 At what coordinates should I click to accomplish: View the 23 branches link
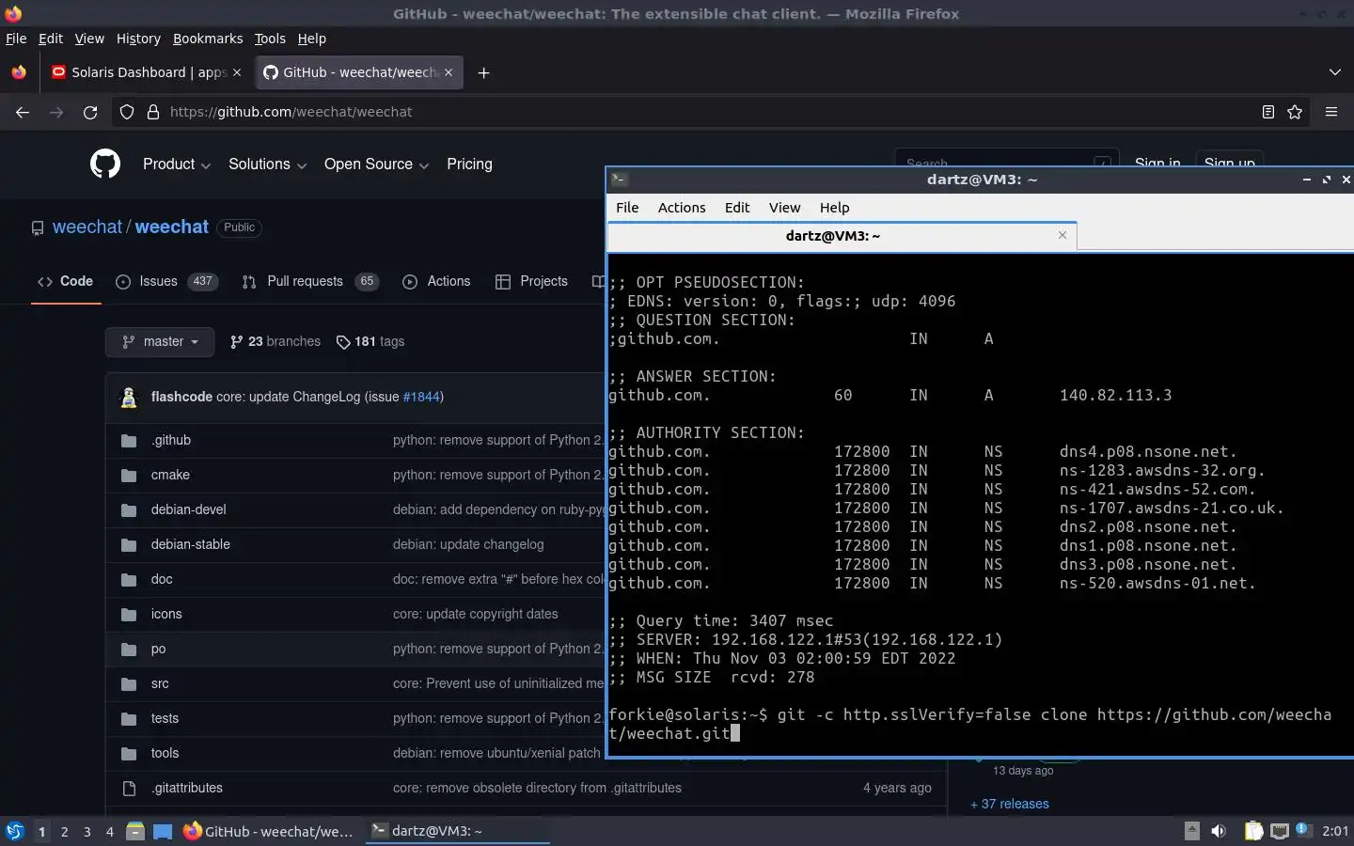(276, 341)
